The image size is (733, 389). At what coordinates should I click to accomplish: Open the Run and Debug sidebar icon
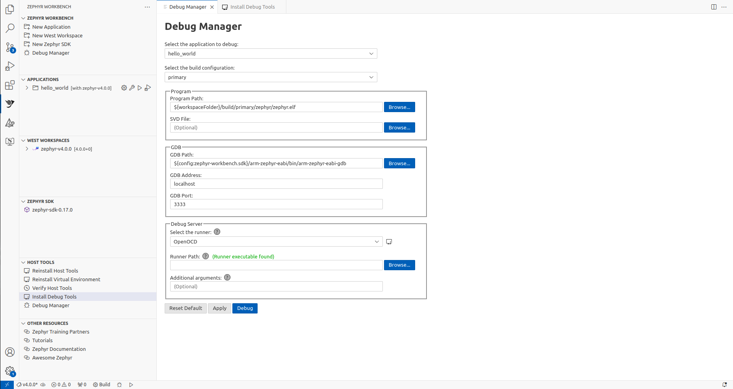[x=9, y=66]
